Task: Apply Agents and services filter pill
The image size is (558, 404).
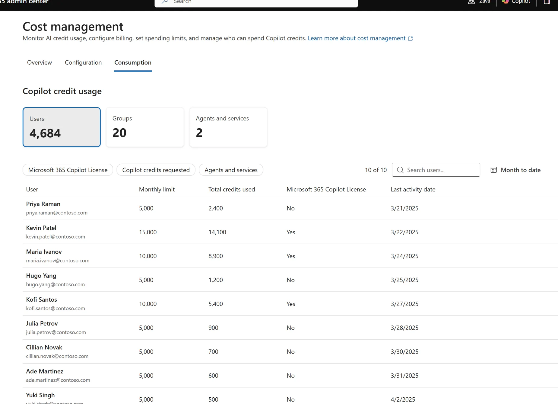Action: (x=231, y=170)
